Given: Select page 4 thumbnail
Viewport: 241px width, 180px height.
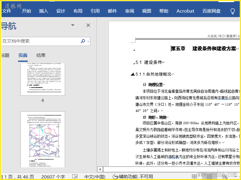Looking at the screenshot, I should point(43,79).
